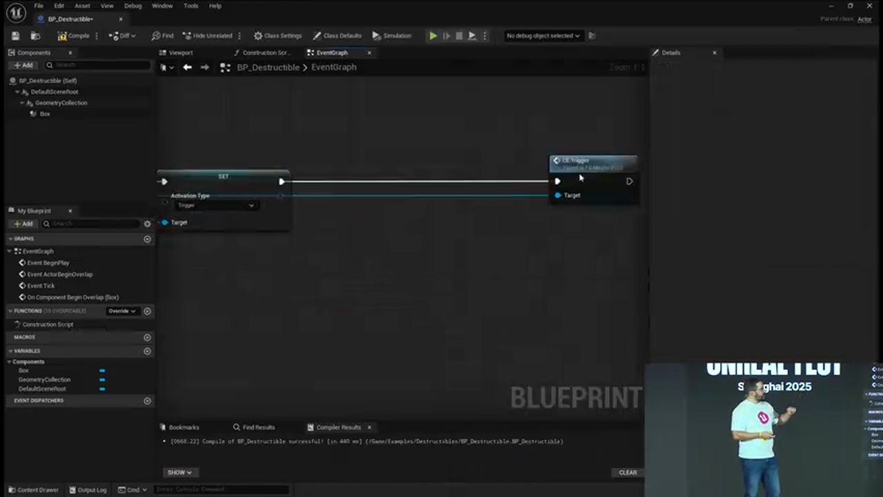
Task: Open the Content Drawer
Action: pos(33,489)
